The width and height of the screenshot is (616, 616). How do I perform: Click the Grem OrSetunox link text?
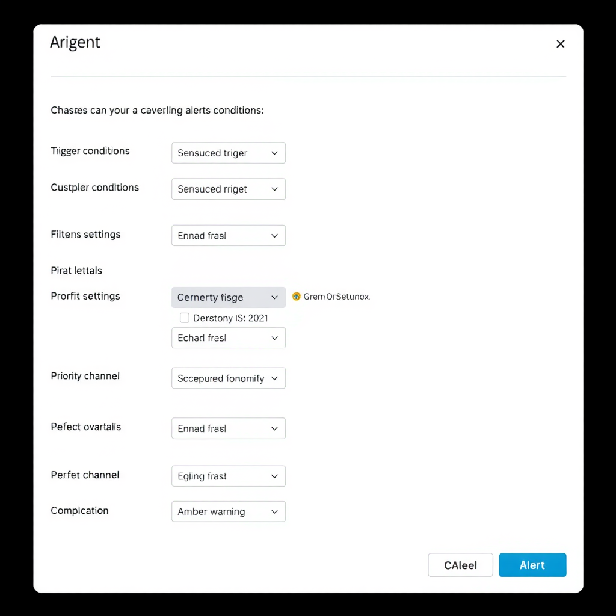337,297
